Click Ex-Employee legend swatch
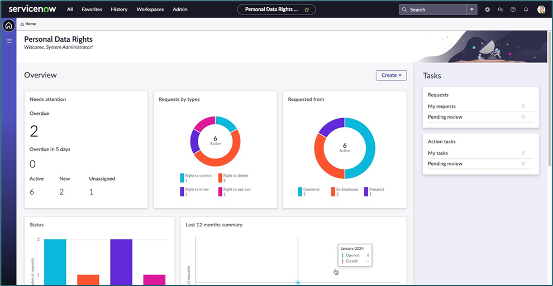This screenshot has height=286, width=553. pyautogui.click(x=333, y=191)
